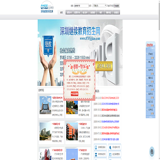
Task: Open the black-text news headline in the list
Action: tap(111, 116)
